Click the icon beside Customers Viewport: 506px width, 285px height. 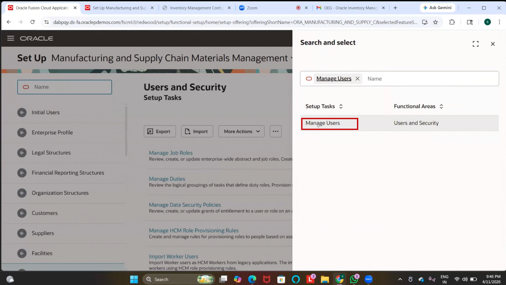(x=22, y=213)
